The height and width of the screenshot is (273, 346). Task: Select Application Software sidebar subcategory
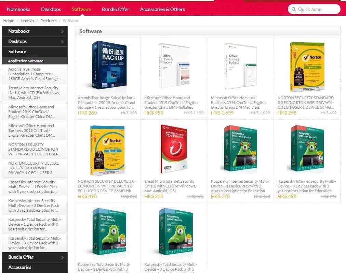click(x=35, y=61)
